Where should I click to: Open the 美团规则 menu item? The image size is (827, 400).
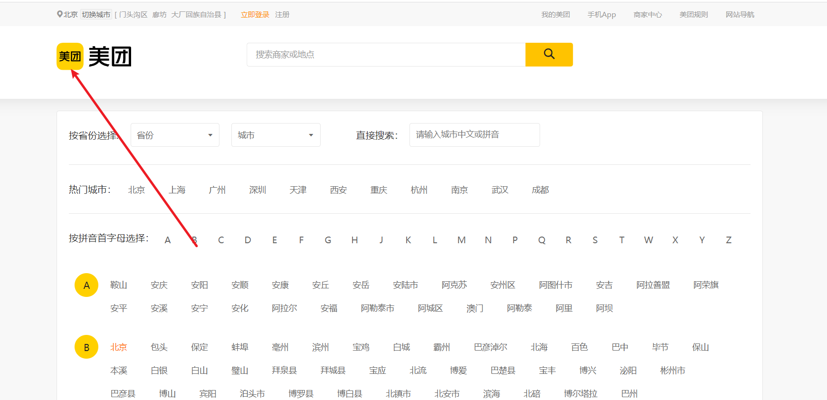pos(694,15)
